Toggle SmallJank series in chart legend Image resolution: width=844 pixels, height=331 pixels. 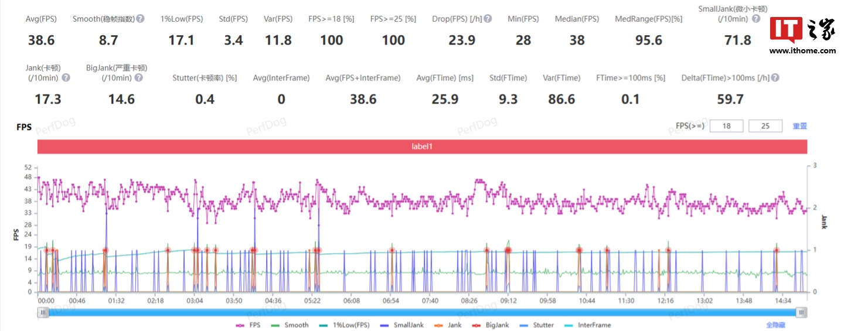[403, 325]
